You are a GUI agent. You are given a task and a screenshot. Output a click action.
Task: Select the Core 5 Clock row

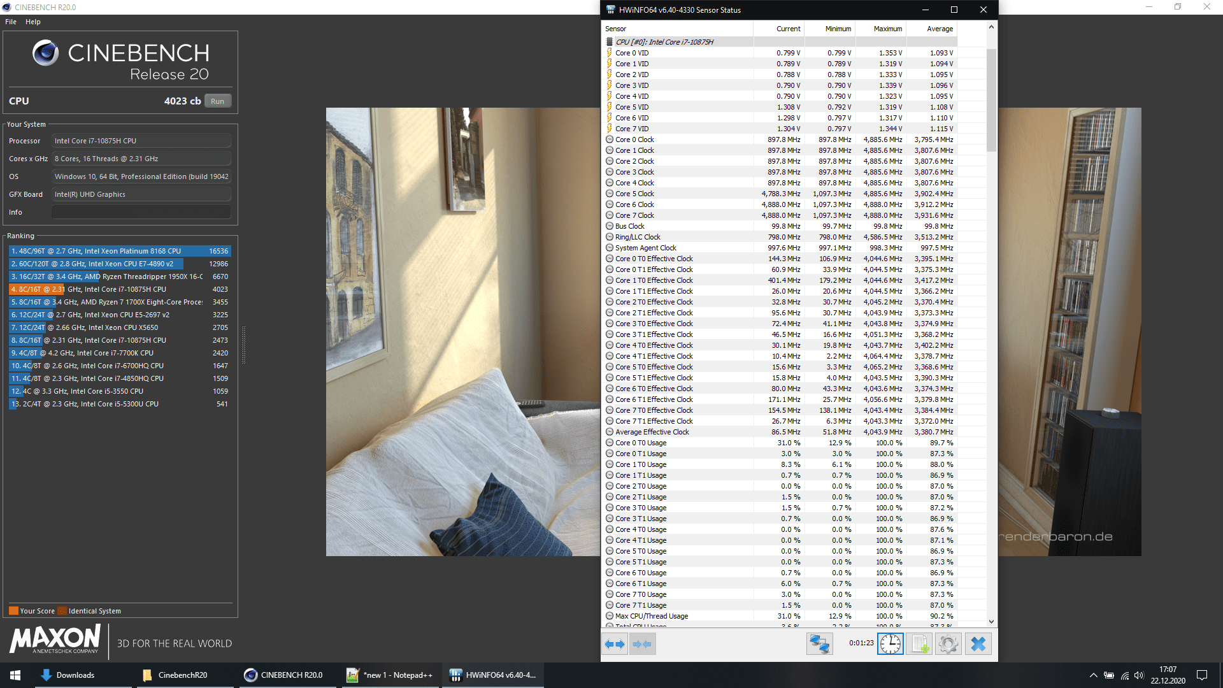tap(780, 194)
